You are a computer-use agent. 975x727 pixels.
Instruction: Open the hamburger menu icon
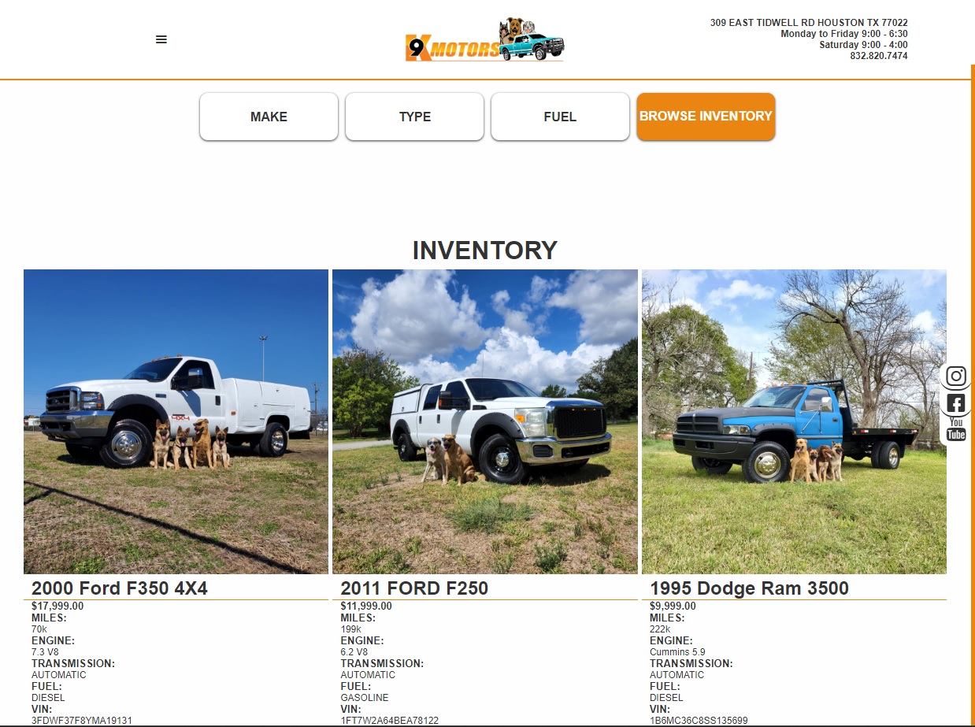coord(161,39)
